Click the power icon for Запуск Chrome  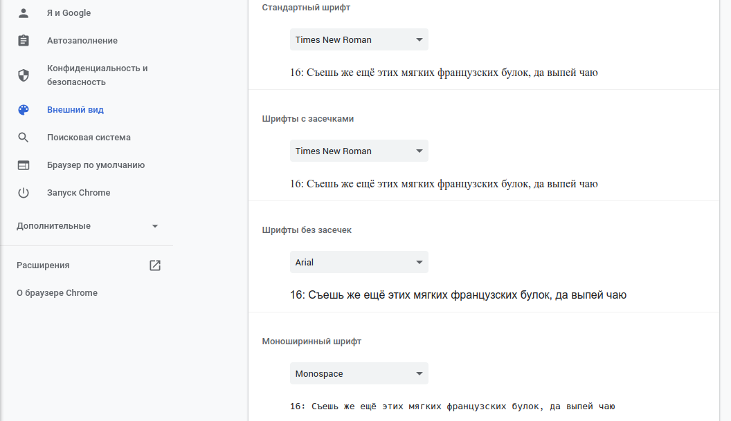click(24, 193)
